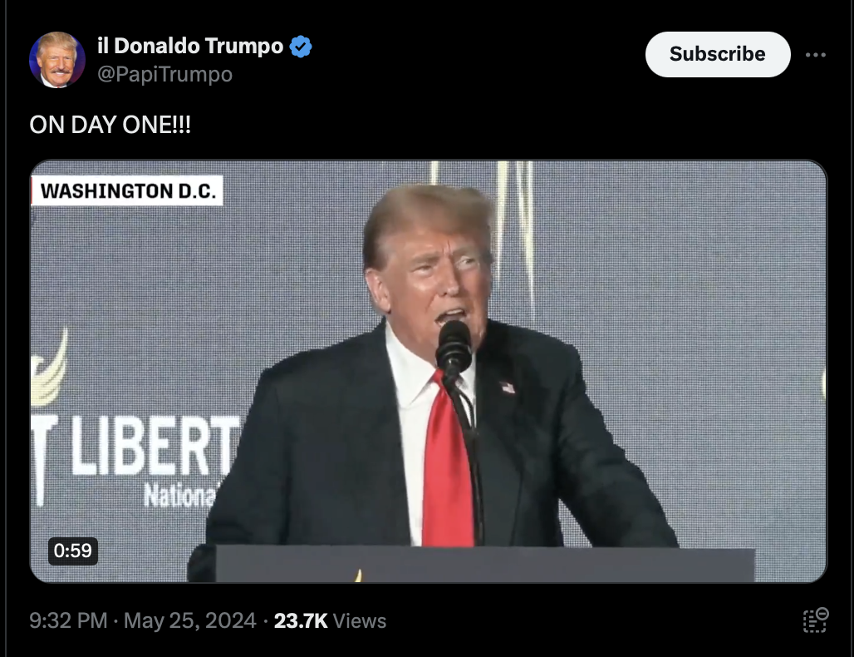The image size is (854, 657).
Task: Open the three-dot more options menu
Action: pos(815,55)
